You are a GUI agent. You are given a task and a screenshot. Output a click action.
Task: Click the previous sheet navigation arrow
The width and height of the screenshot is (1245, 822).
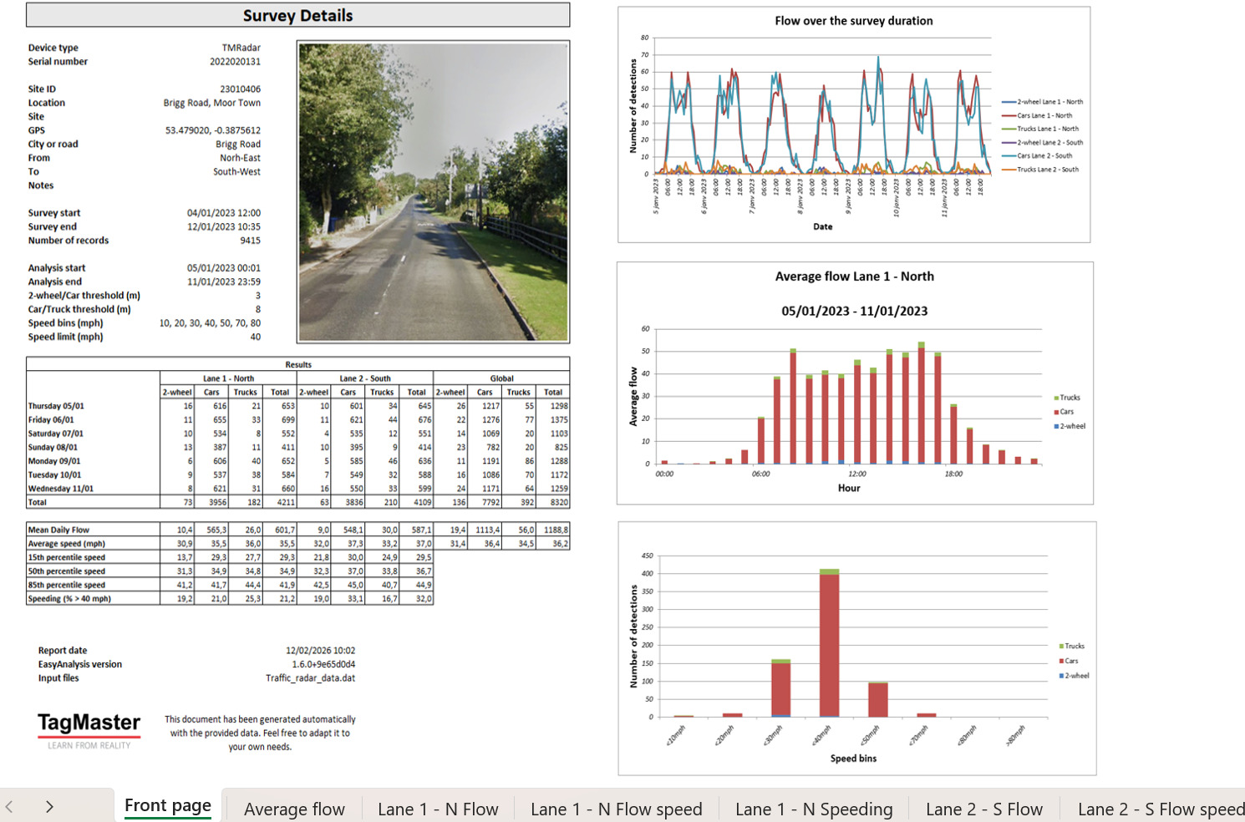pos(9,807)
